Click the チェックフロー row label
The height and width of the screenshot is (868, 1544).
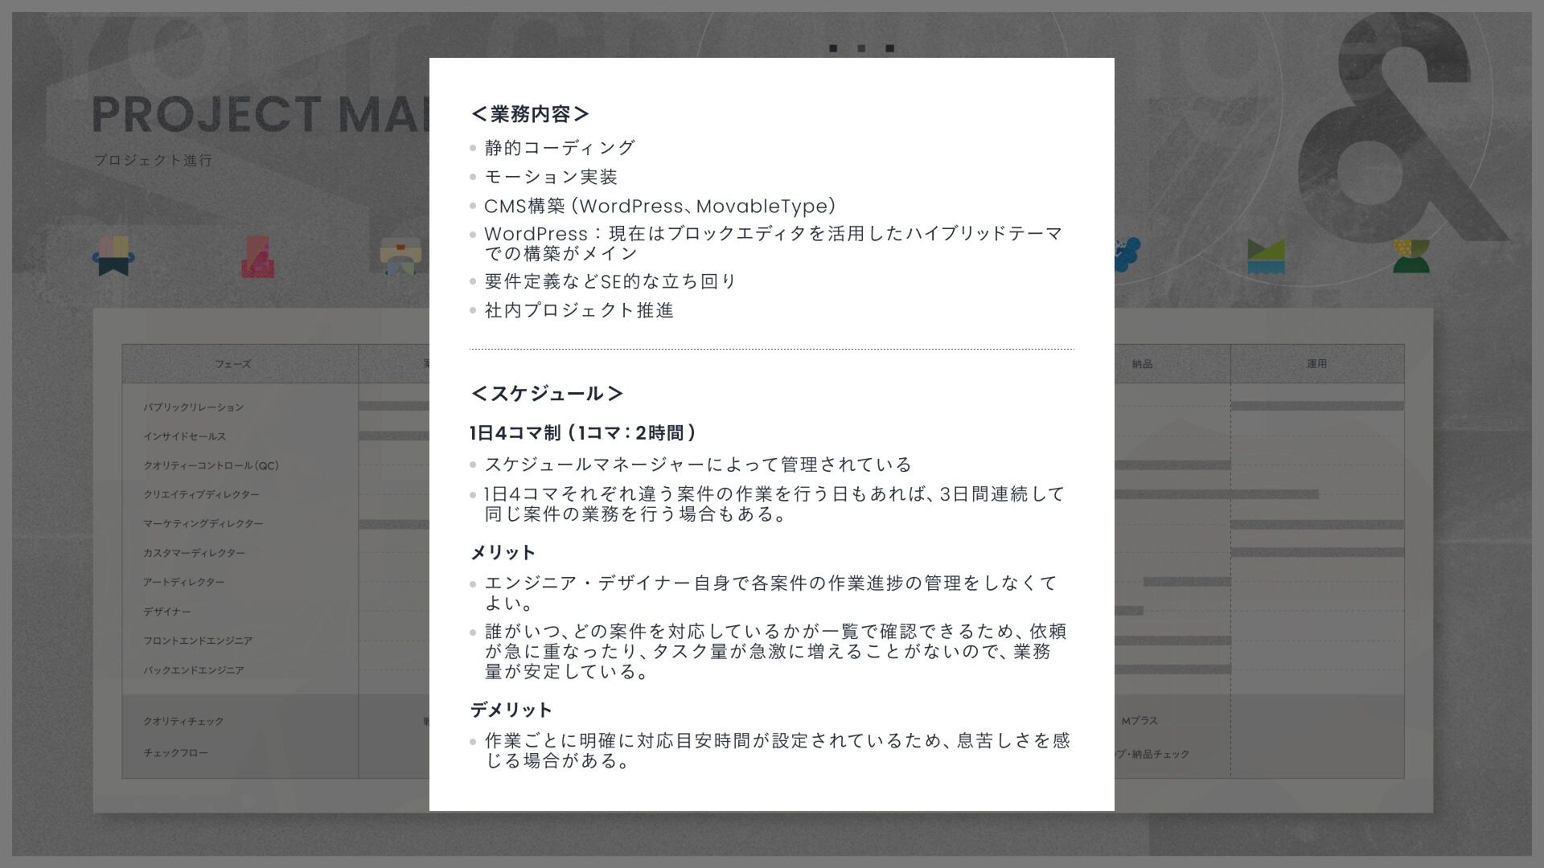point(175,753)
